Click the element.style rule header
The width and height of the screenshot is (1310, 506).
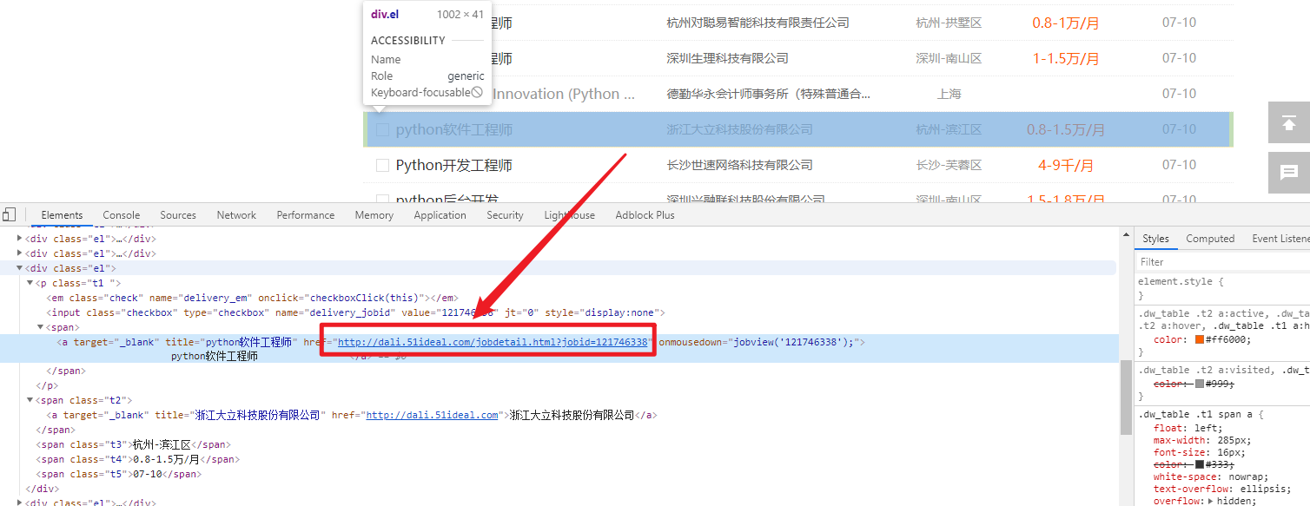coord(1181,281)
